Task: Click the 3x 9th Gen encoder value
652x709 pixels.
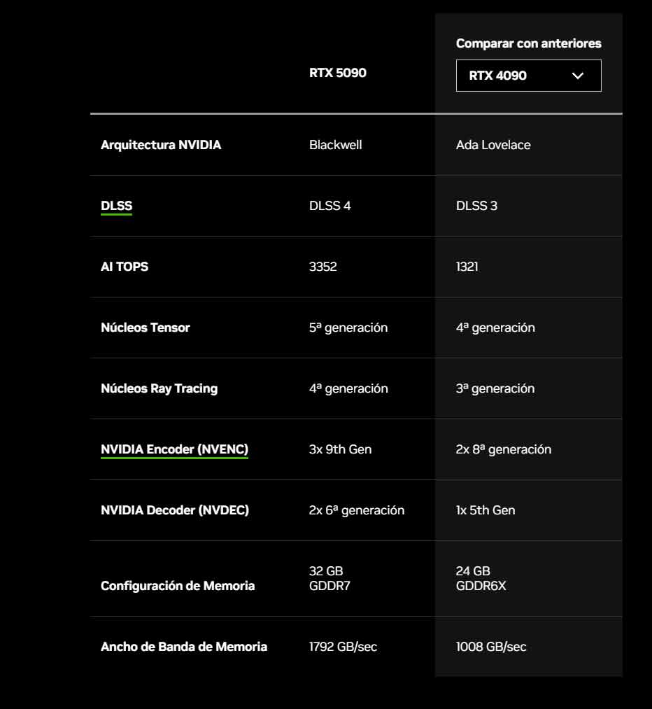Action: point(340,449)
